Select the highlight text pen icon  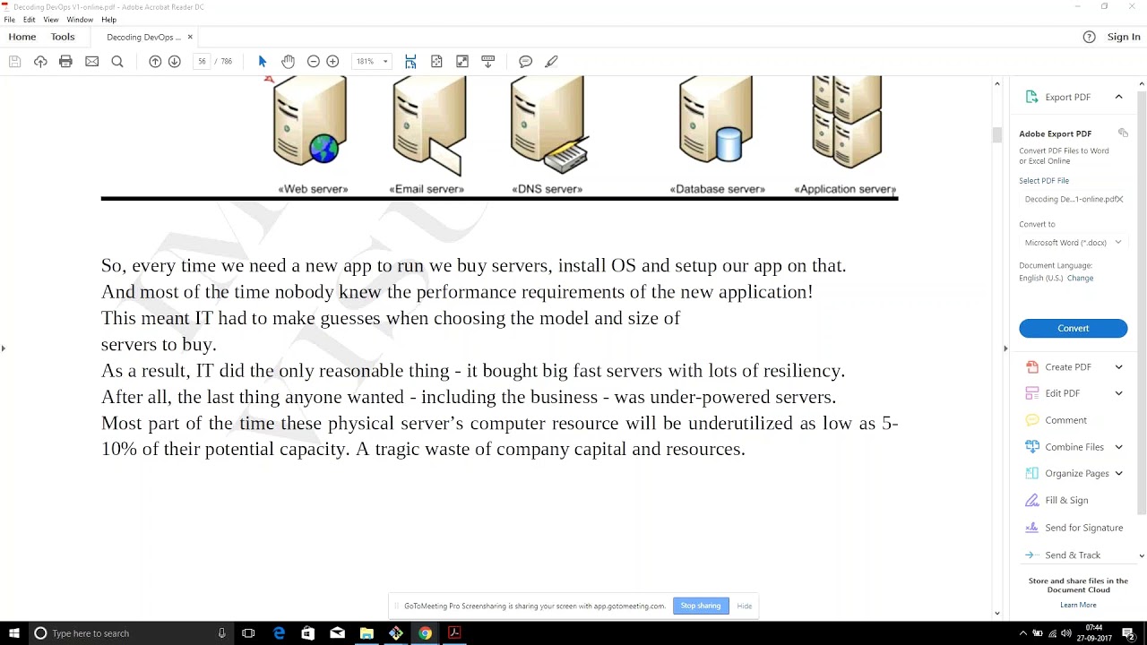[552, 62]
